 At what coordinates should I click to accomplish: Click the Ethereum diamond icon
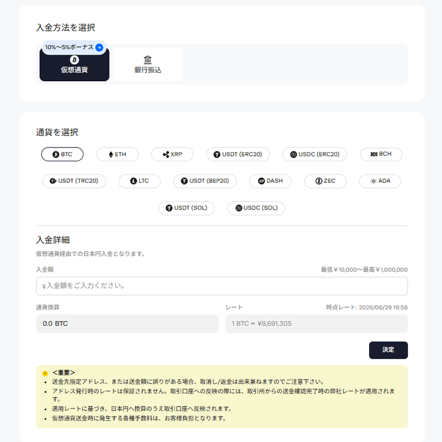(111, 155)
